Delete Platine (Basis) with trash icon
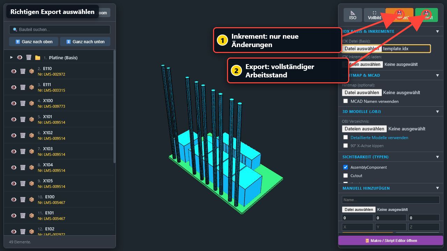 (29, 58)
